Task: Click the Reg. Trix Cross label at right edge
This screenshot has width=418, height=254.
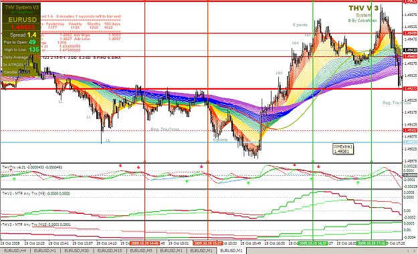Action: click(397, 103)
